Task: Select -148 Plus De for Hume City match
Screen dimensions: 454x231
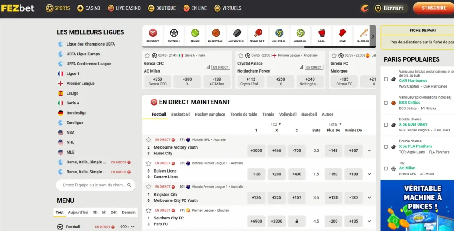Action: [x=333, y=150]
